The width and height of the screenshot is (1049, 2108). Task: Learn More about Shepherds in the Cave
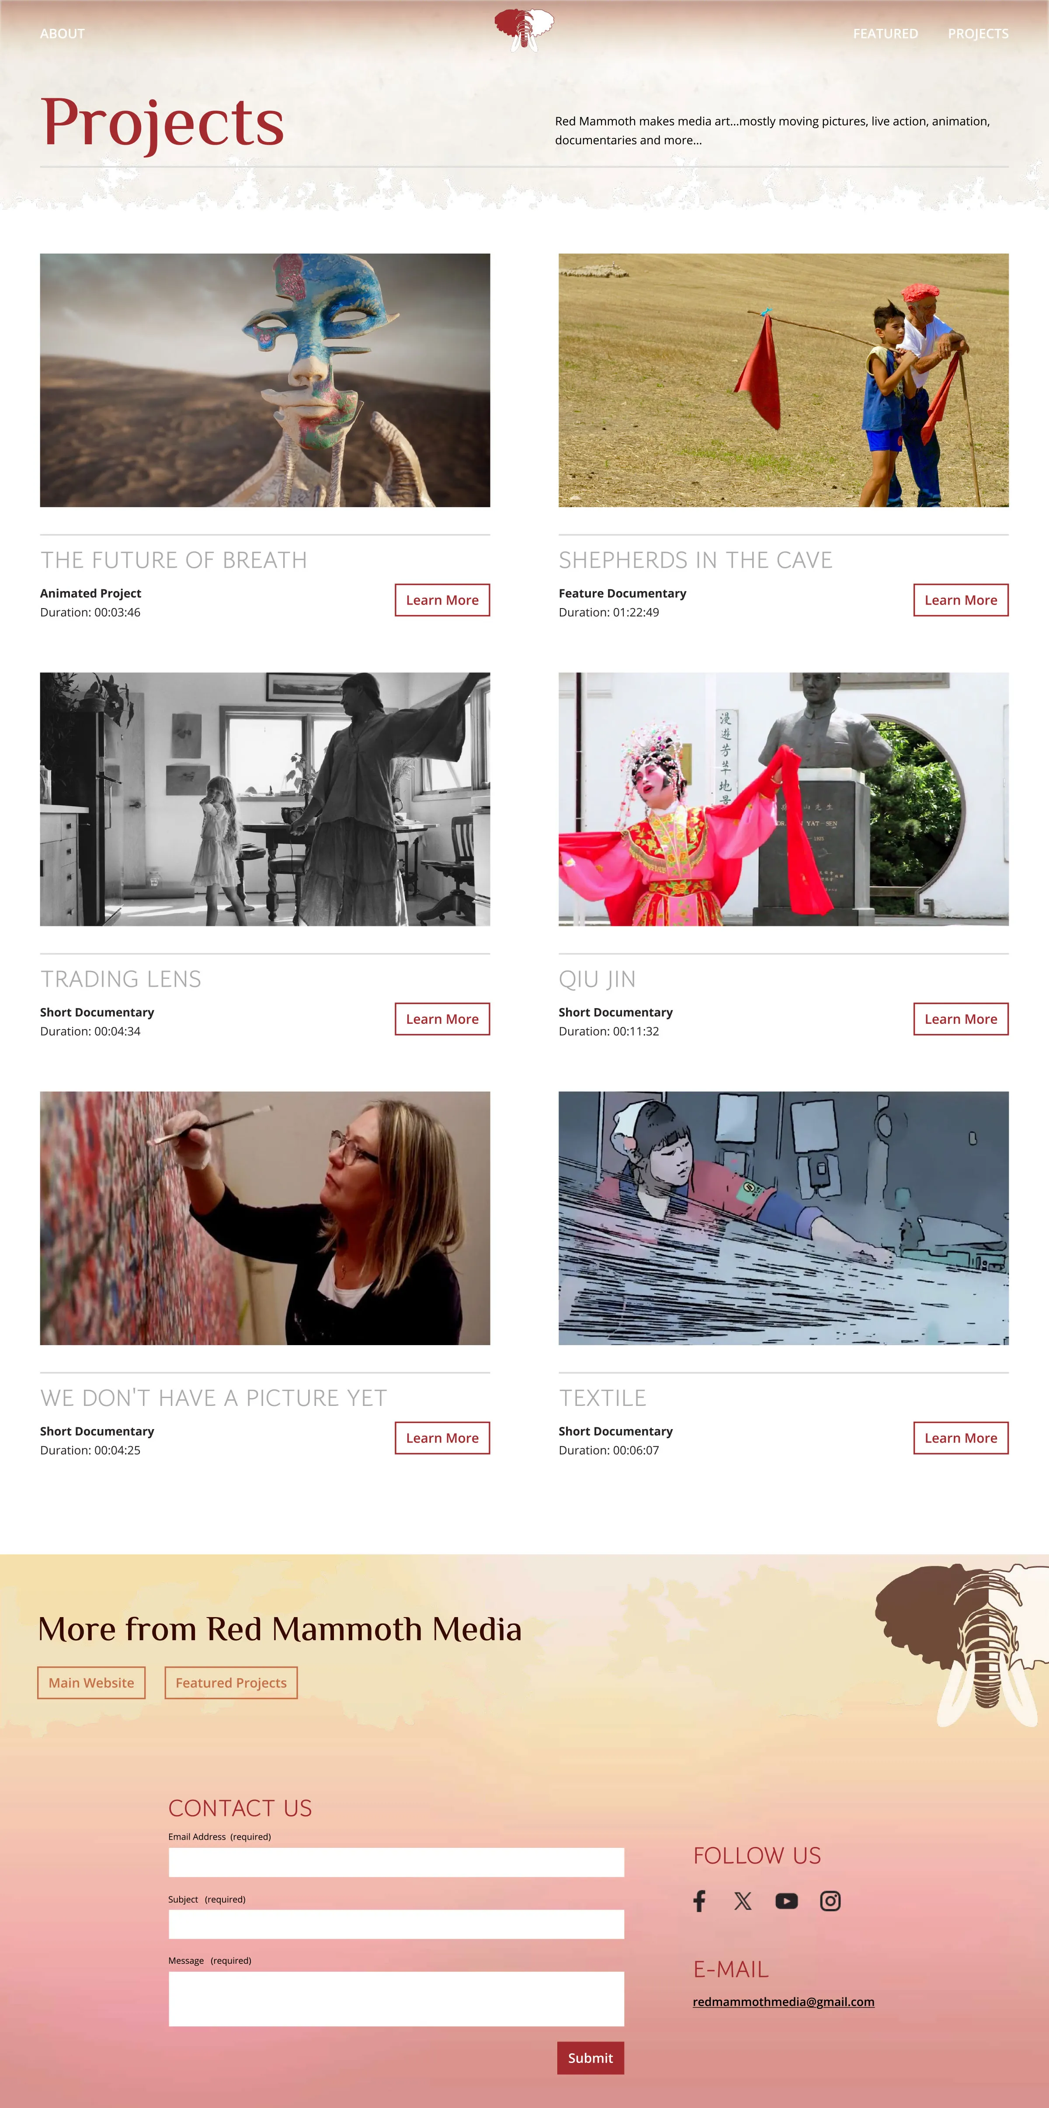click(961, 600)
